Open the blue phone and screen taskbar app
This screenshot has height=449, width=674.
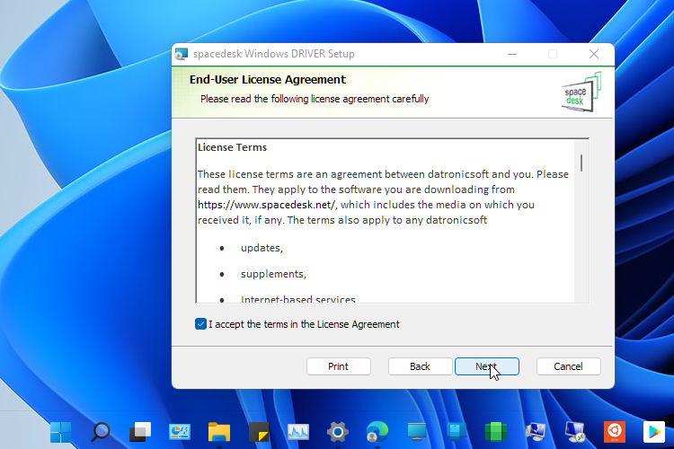[457, 432]
